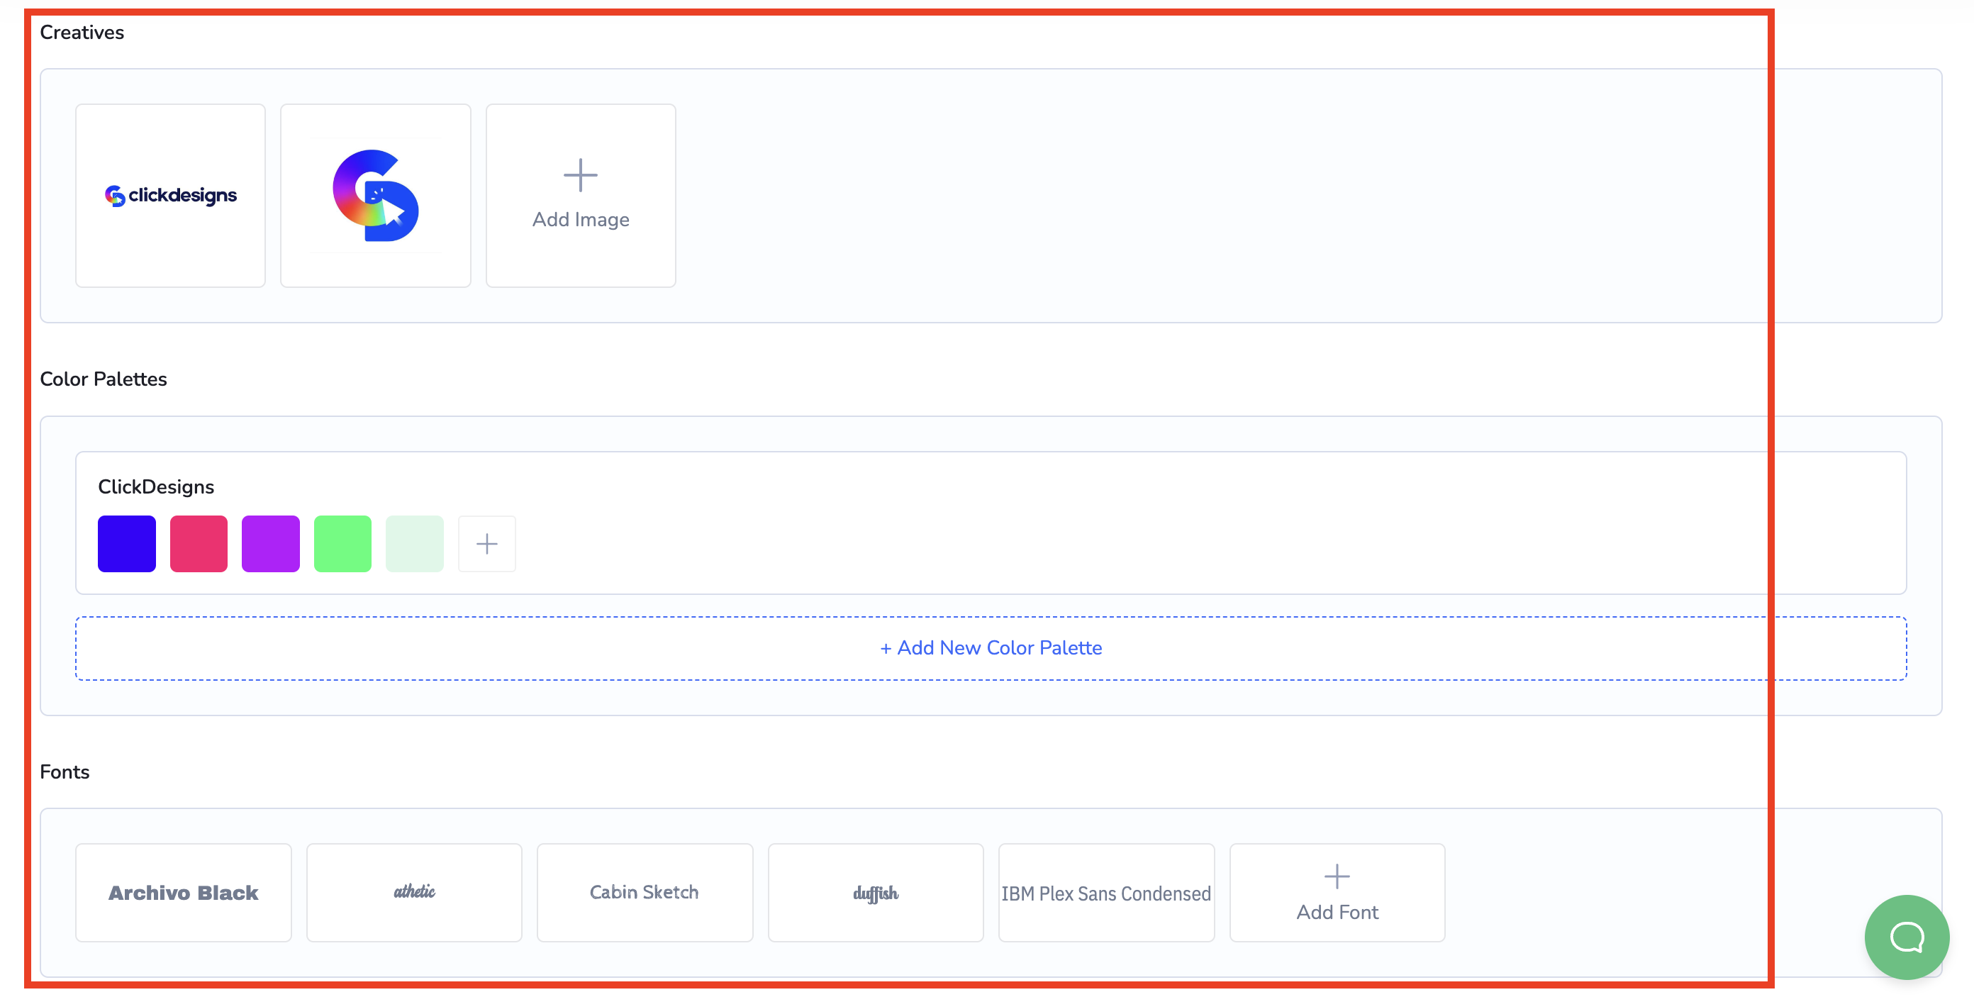The image size is (1974, 997).
Task: Select the colorful G logo creative
Action: tap(376, 196)
